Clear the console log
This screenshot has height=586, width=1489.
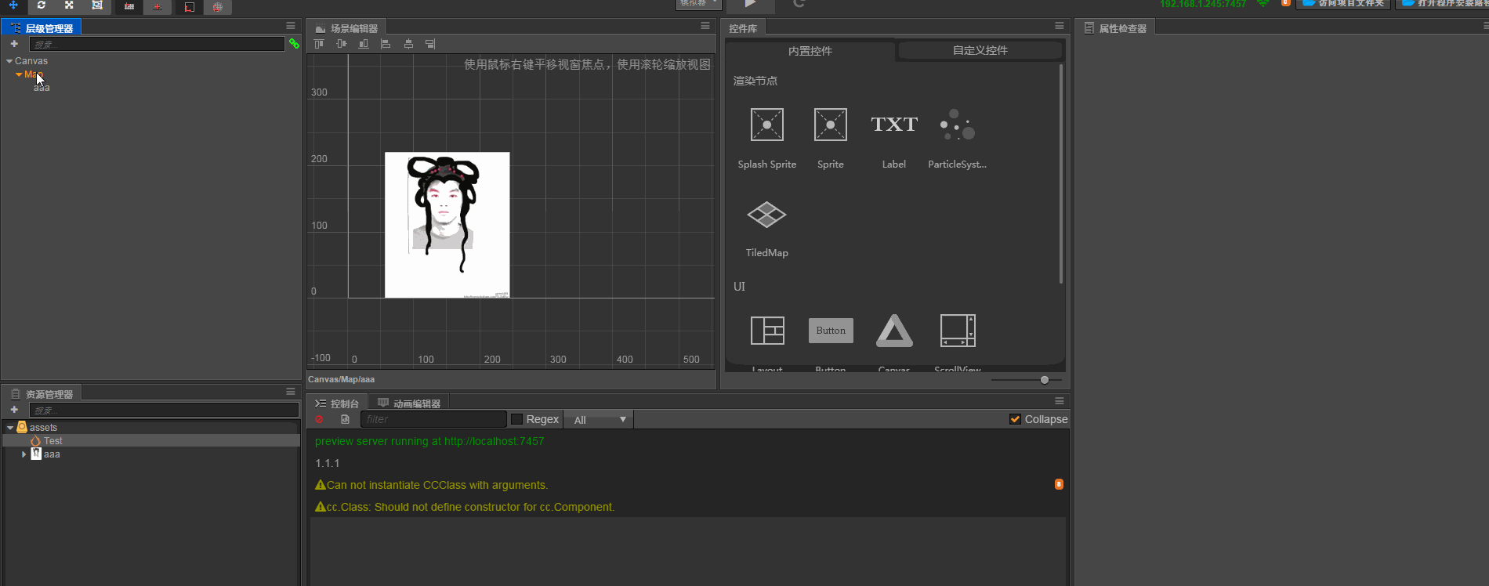(x=319, y=419)
